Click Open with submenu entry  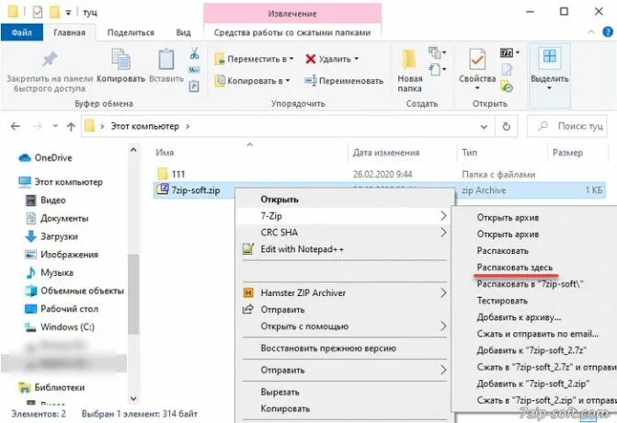[x=345, y=326]
